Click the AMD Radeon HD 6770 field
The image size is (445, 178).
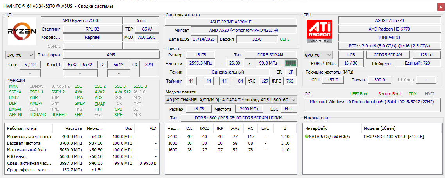point(389,29)
